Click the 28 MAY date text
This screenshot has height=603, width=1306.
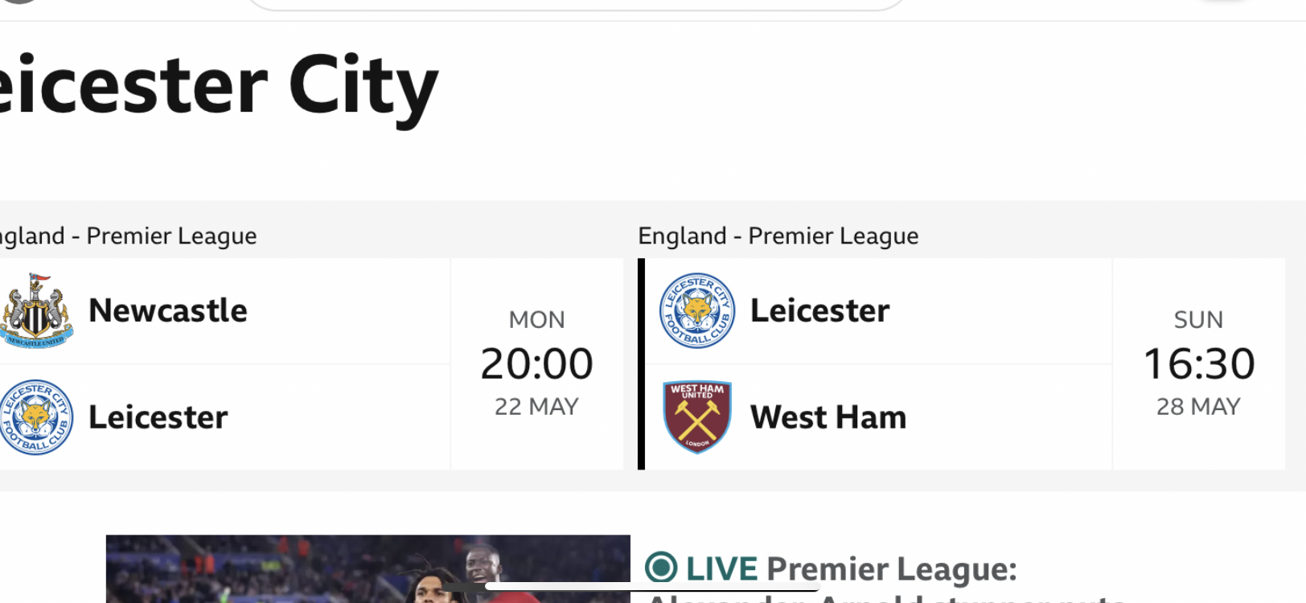click(1199, 407)
